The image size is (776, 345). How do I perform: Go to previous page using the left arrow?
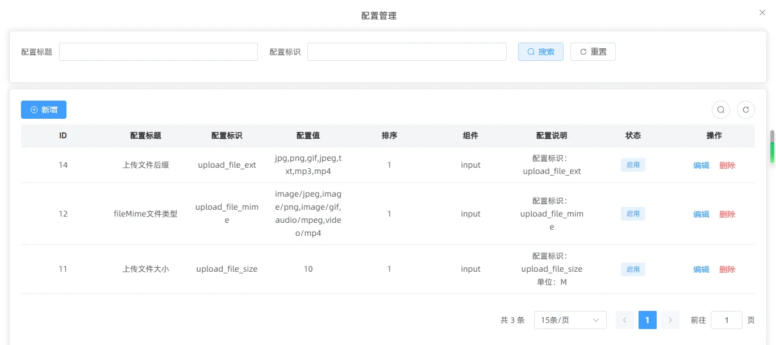coord(624,320)
